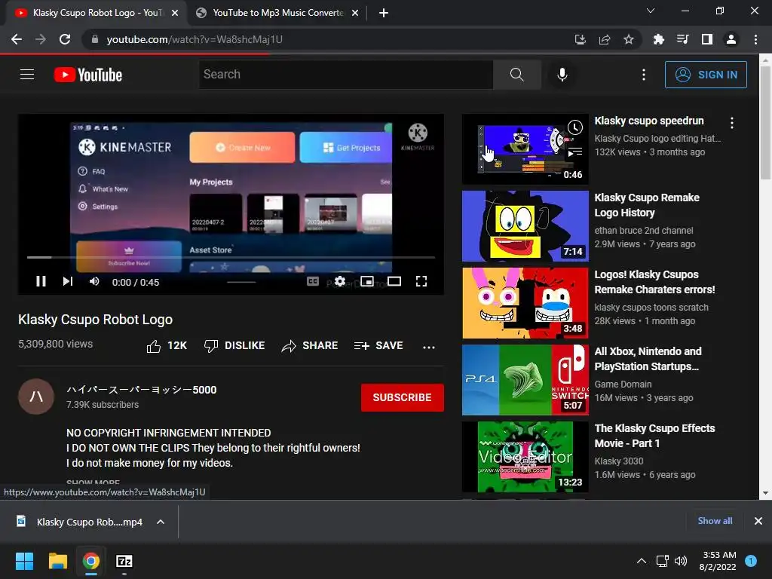Toggle Chrome side panel

(x=707, y=39)
